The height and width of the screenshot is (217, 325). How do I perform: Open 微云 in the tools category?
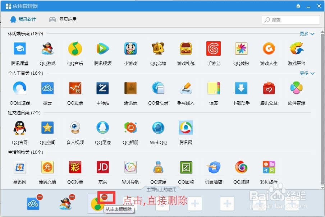47,88
